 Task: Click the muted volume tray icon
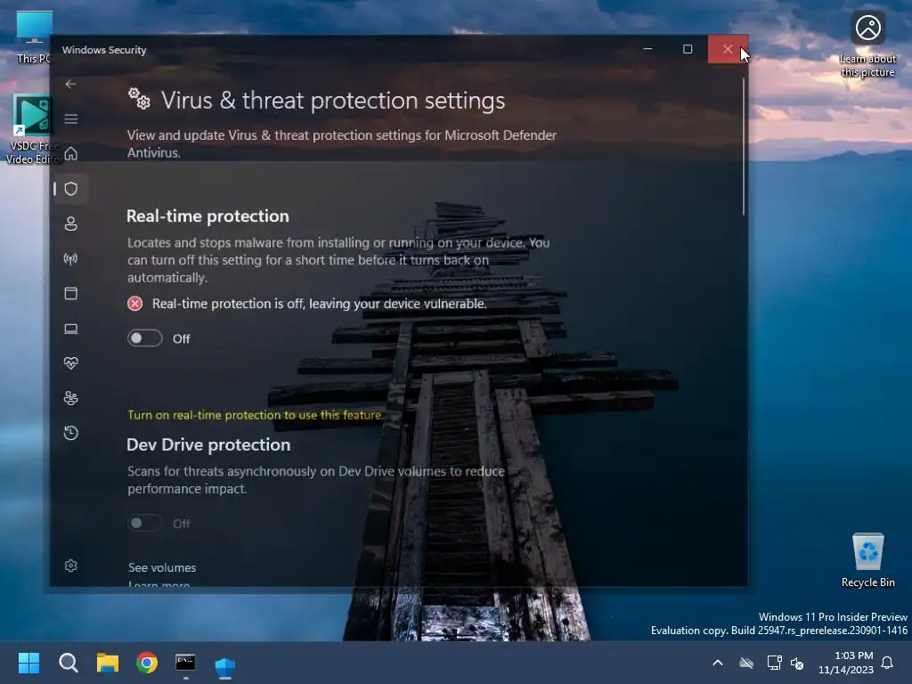tap(797, 663)
